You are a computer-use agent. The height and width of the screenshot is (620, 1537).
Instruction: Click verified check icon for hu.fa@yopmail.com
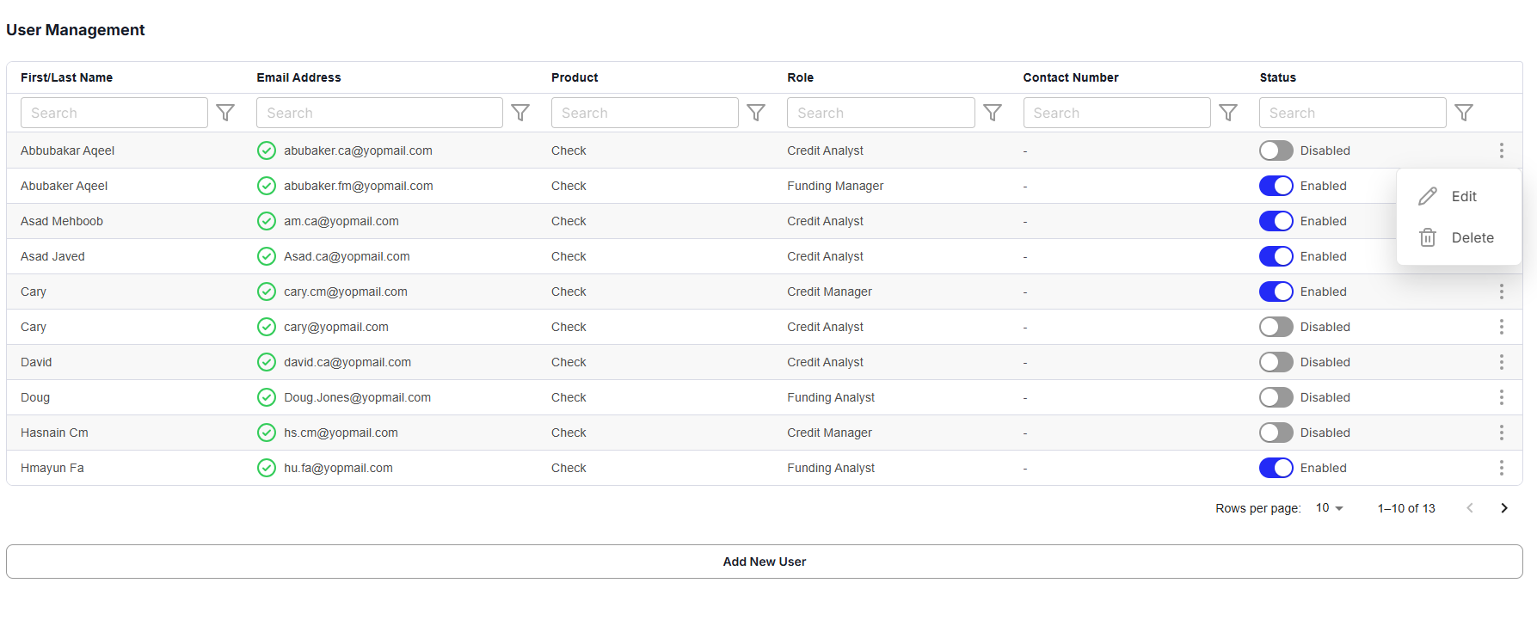point(267,468)
